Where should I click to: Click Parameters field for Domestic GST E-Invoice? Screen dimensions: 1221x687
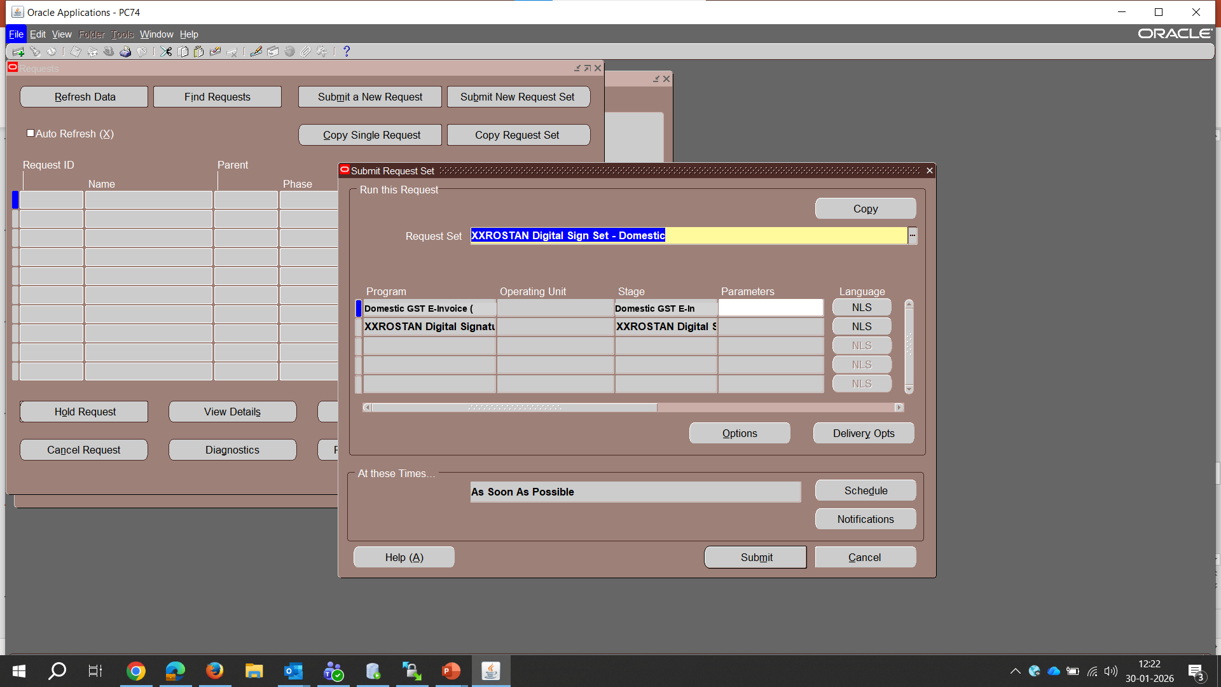point(771,308)
